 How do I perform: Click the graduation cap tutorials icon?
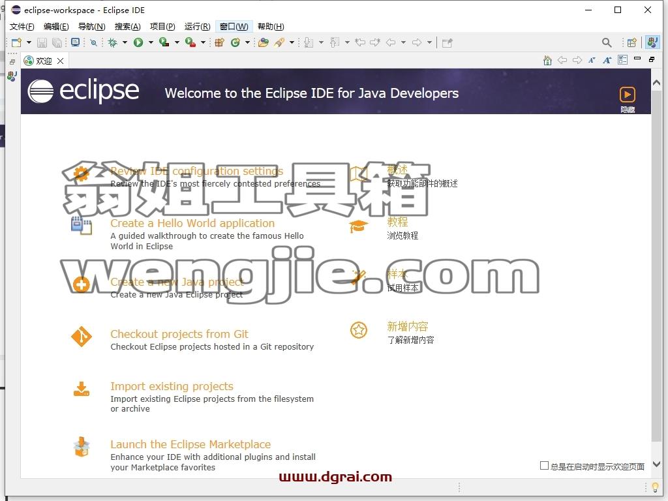pyautogui.click(x=358, y=226)
